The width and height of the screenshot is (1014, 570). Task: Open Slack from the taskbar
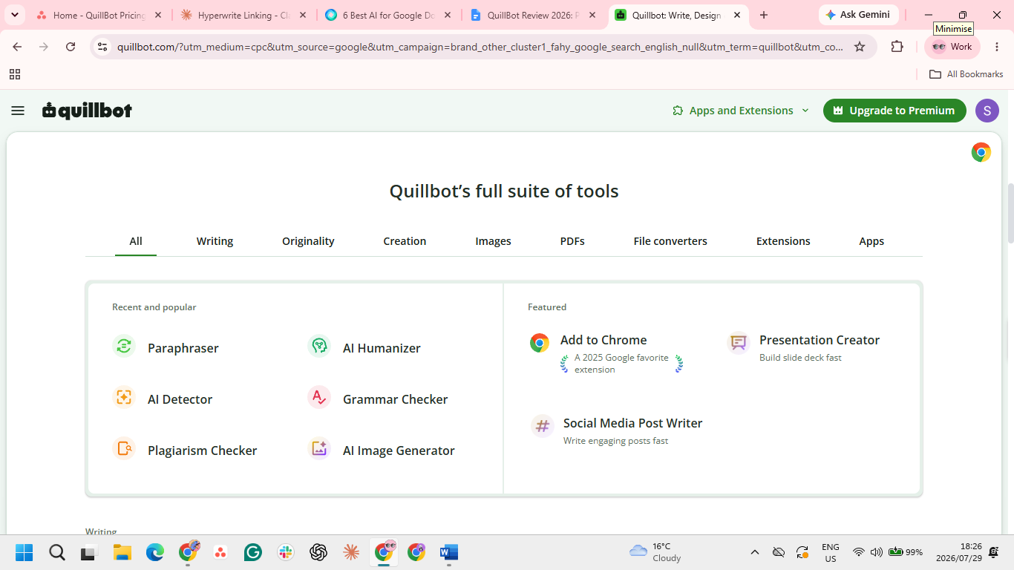(286, 552)
